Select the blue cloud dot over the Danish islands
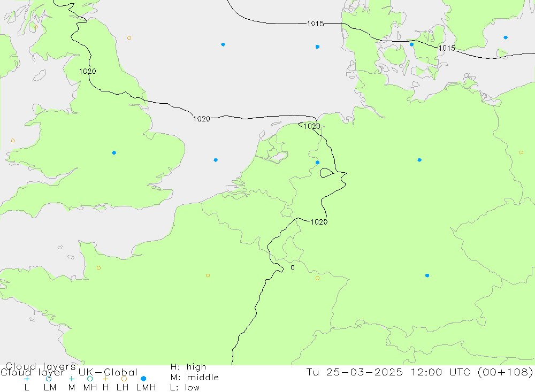 coord(412,45)
